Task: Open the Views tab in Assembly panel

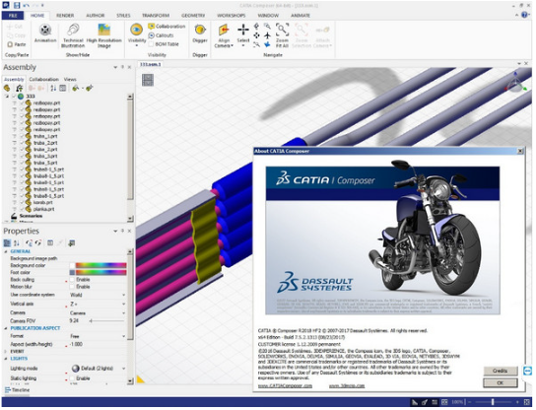Action: click(70, 79)
